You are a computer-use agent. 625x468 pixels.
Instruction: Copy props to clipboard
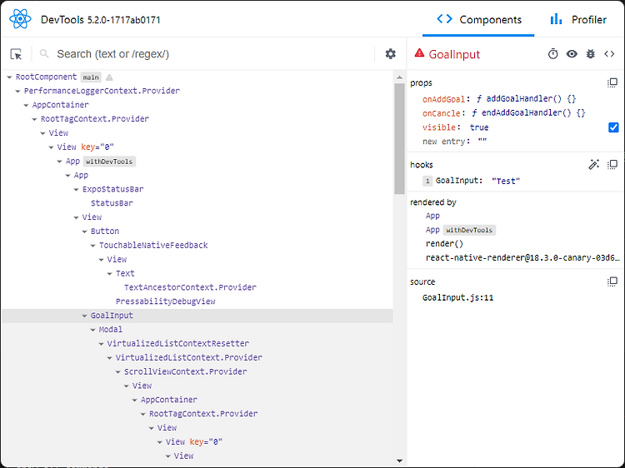point(612,82)
